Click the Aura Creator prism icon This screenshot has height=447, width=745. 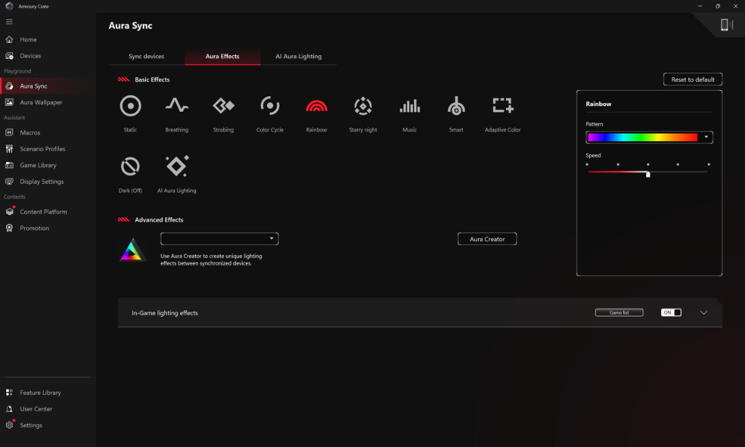[x=133, y=250]
